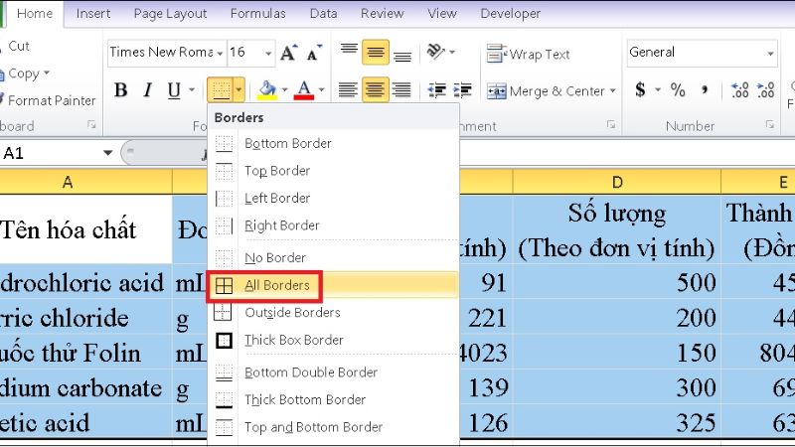Choose Outside Borders option
Viewport: 795px width, 447px height.
click(333, 313)
